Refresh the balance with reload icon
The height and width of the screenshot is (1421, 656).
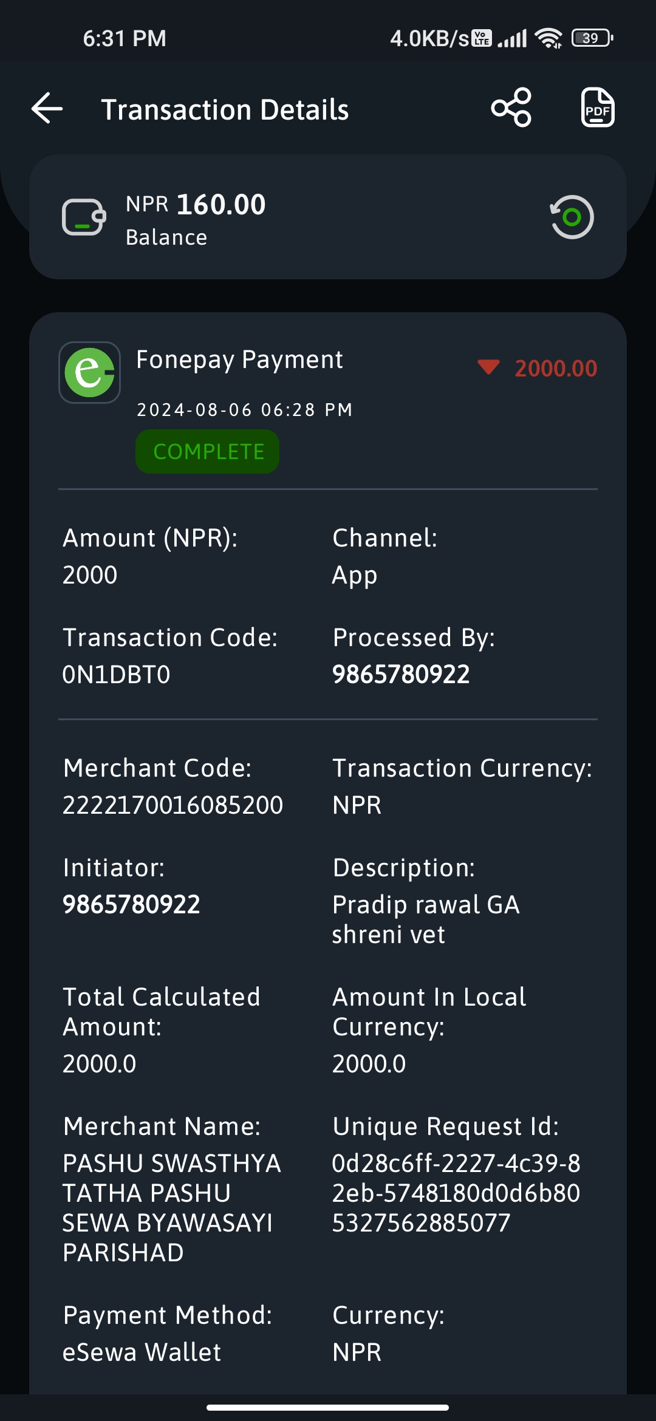click(572, 217)
